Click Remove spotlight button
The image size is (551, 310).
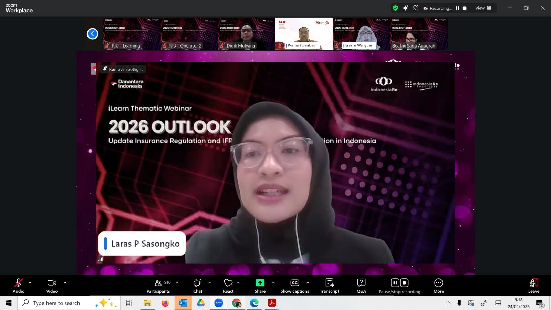[123, 69]
